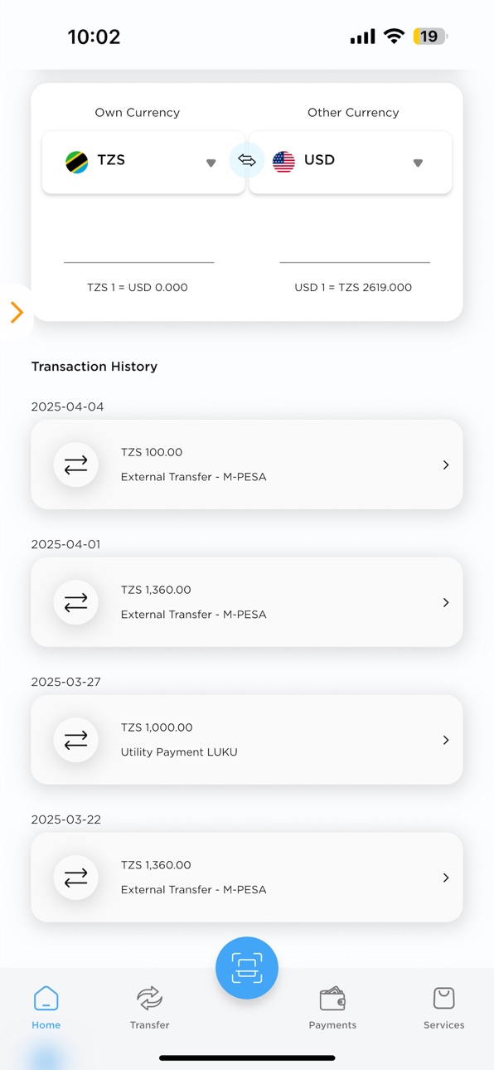Expand the orange side panel chevron
This screenshot has height=1070, width=494.
click(17, 313)
